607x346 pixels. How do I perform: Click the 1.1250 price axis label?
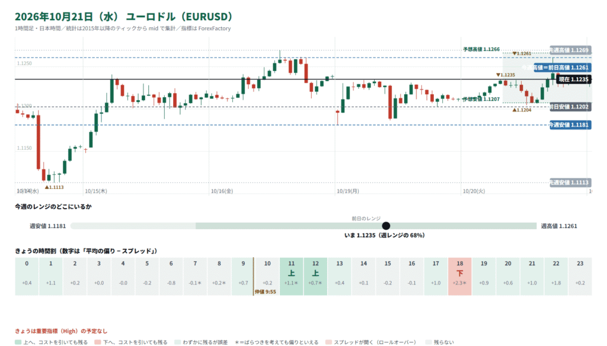tap(24, 63)
